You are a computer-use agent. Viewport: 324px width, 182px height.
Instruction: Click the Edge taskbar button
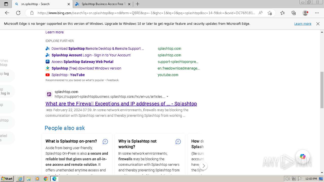[54, 179]
